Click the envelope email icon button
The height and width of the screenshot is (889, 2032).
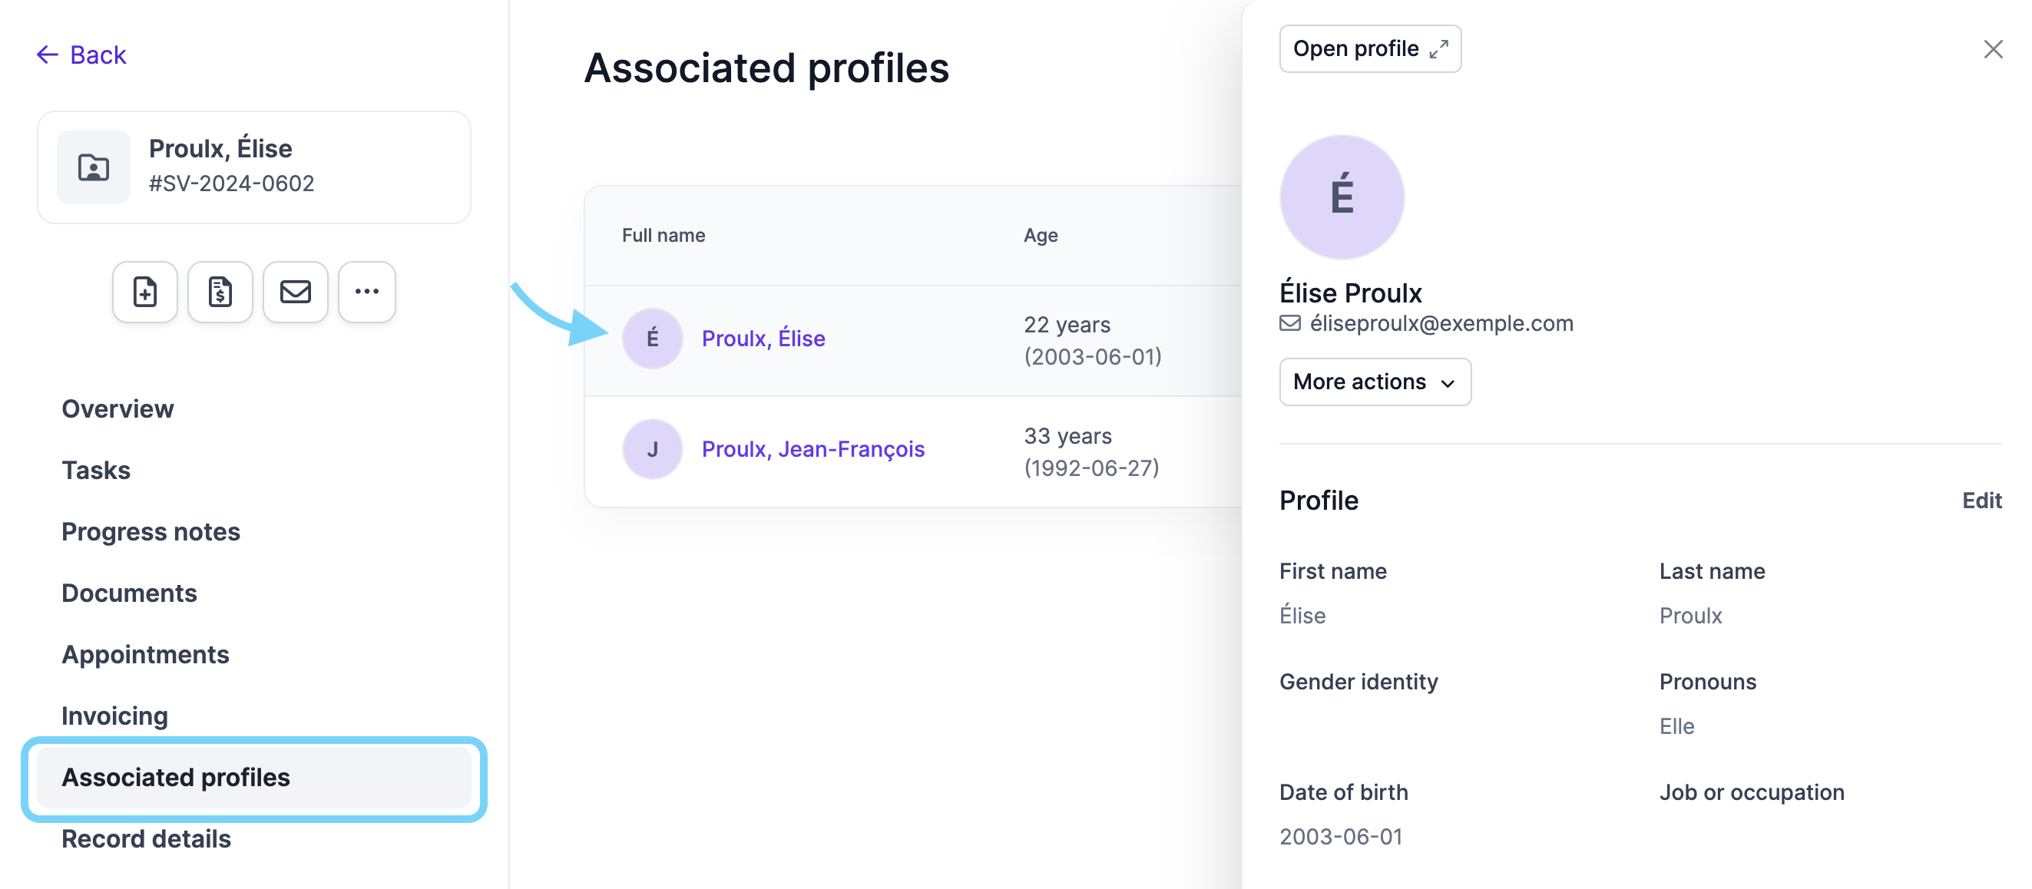click(295, 292)
